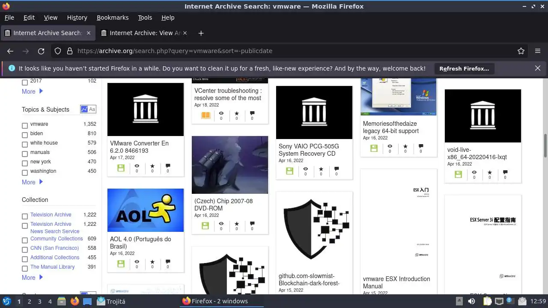Open the taskbar start menu icon
Image resolution: width=548 pixels, height=308 pixels.
(x=6, y=301)
